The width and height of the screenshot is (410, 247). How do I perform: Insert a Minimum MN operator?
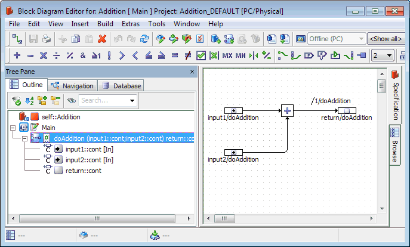pos(241,55)
